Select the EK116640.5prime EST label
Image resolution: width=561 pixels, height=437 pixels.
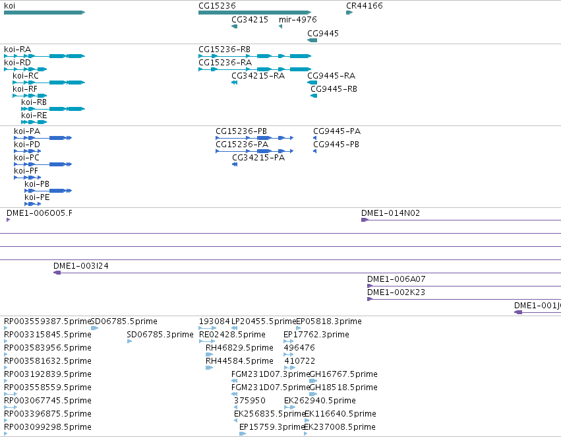tap(340, 415)
